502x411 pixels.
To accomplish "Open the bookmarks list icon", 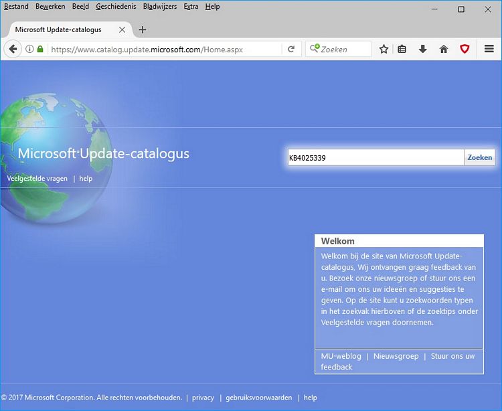I will (402, 49).
